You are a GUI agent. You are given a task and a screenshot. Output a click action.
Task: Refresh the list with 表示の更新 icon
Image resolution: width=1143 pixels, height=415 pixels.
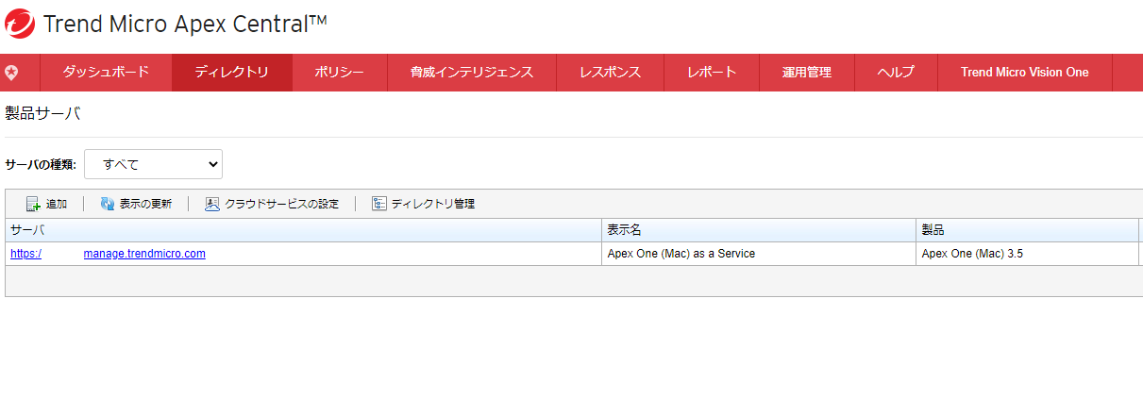(108, 204)
